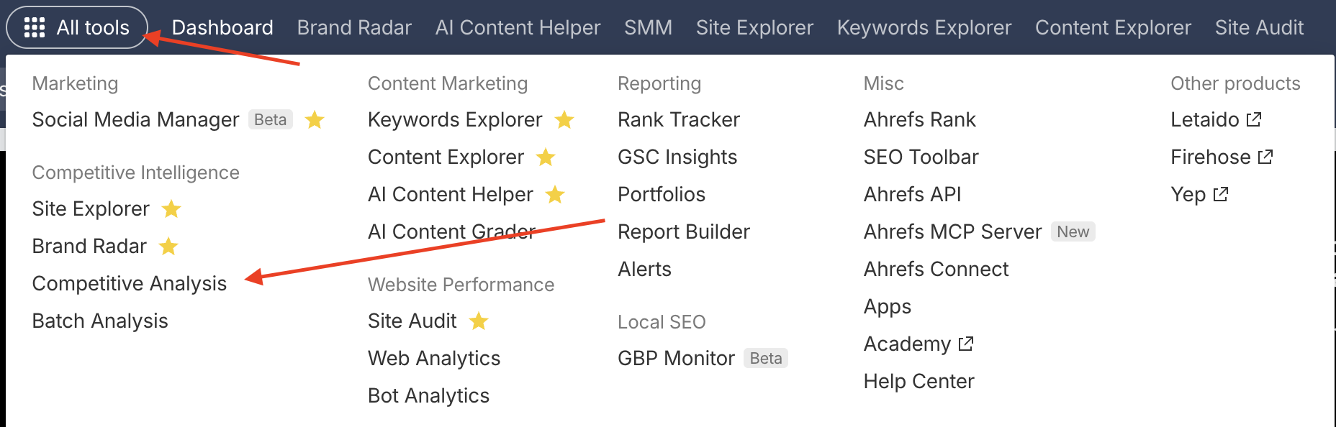Select Batch Analysis under Competitive Intelligence
The image size is (1336, 427).
(100, 321)
